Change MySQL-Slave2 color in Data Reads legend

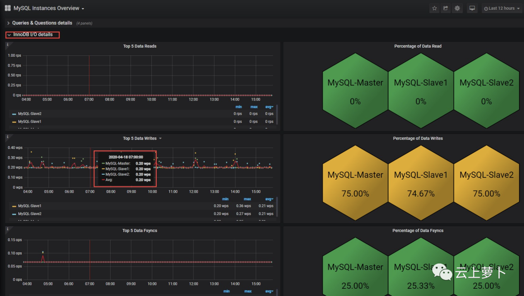click(14, 114)
